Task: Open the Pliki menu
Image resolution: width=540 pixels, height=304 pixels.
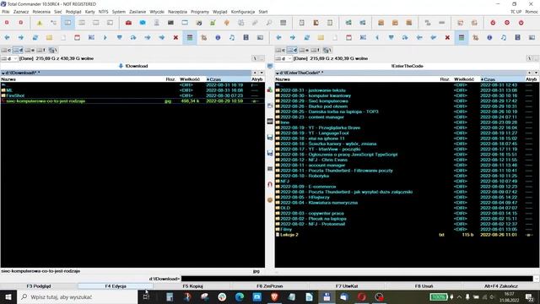Action: tap(6, 12)
